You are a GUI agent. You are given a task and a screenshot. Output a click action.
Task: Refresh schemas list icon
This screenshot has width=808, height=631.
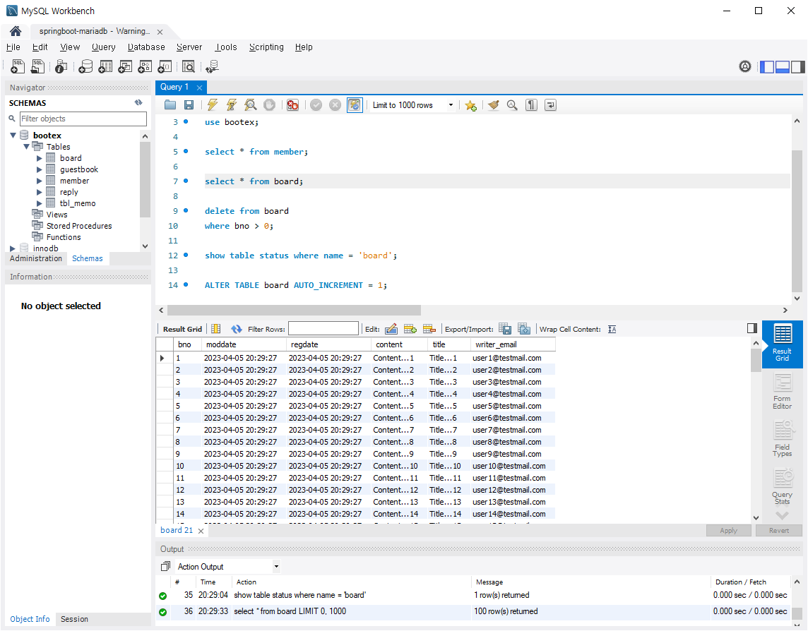point(138,102)
